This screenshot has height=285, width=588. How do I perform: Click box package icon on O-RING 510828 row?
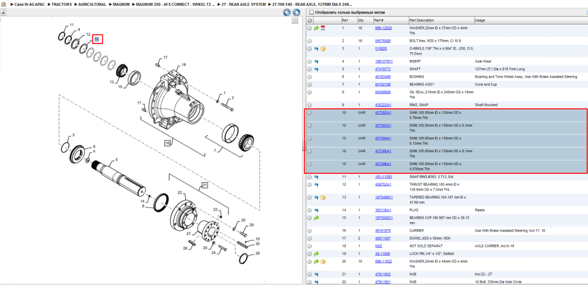[322, 49]
